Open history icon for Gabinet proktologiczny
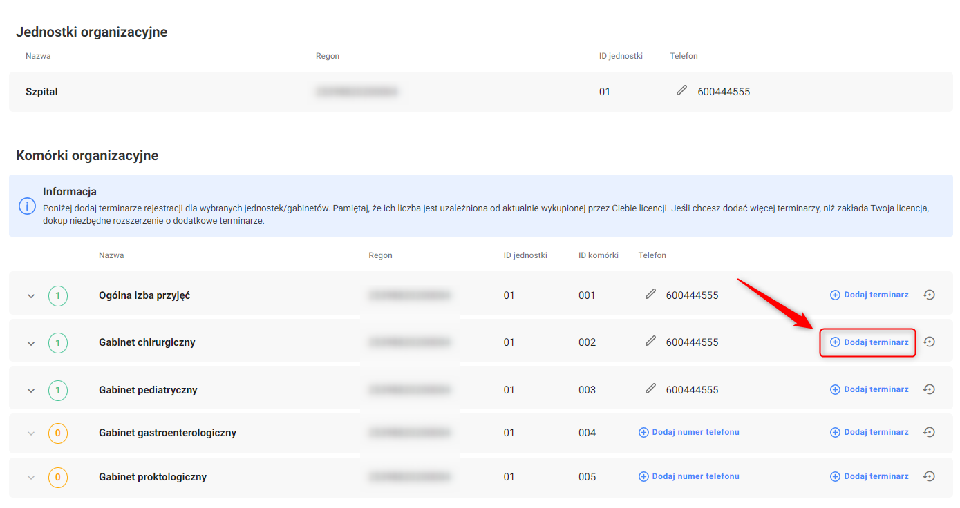Screen dimensions: 960x508 click(x=930, y=476)
